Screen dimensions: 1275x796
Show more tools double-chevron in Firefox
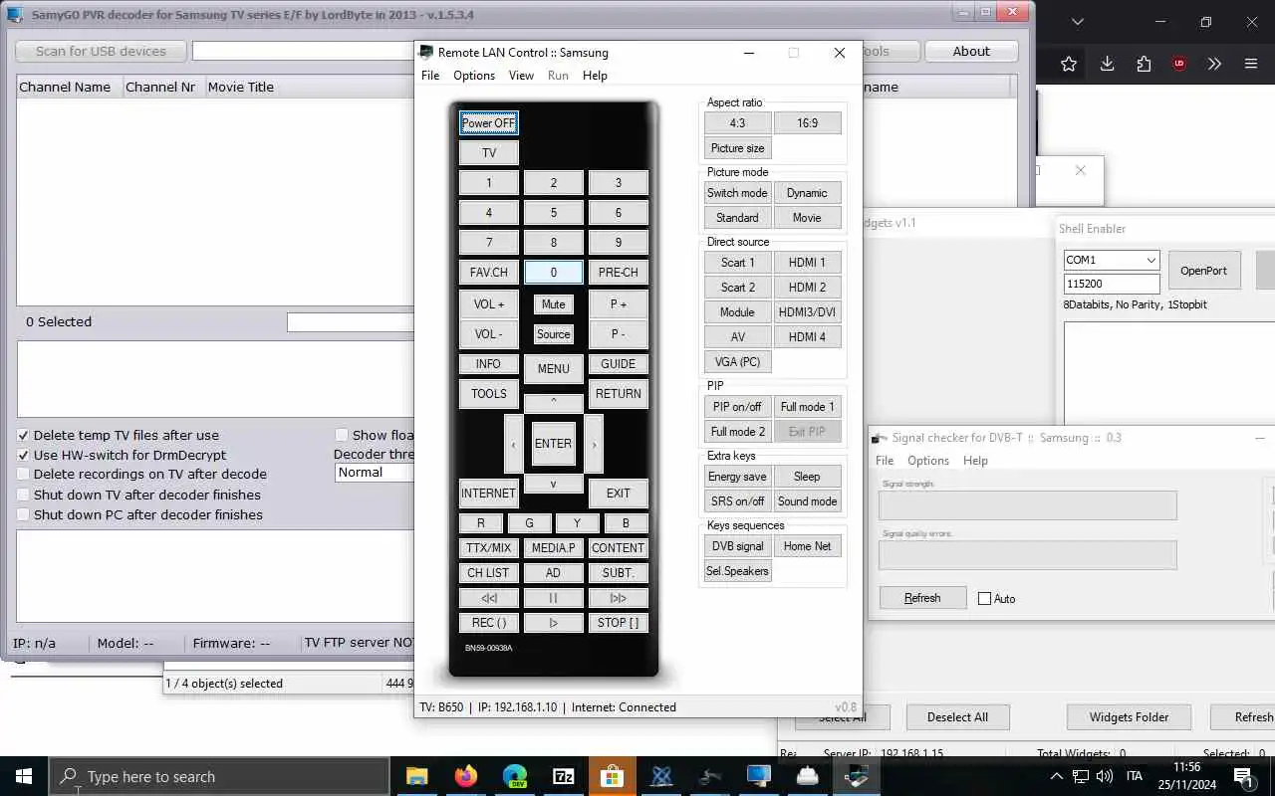(1214, 64)
